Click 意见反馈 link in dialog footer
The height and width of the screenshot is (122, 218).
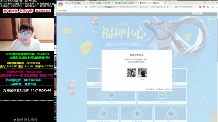[168, 89]
